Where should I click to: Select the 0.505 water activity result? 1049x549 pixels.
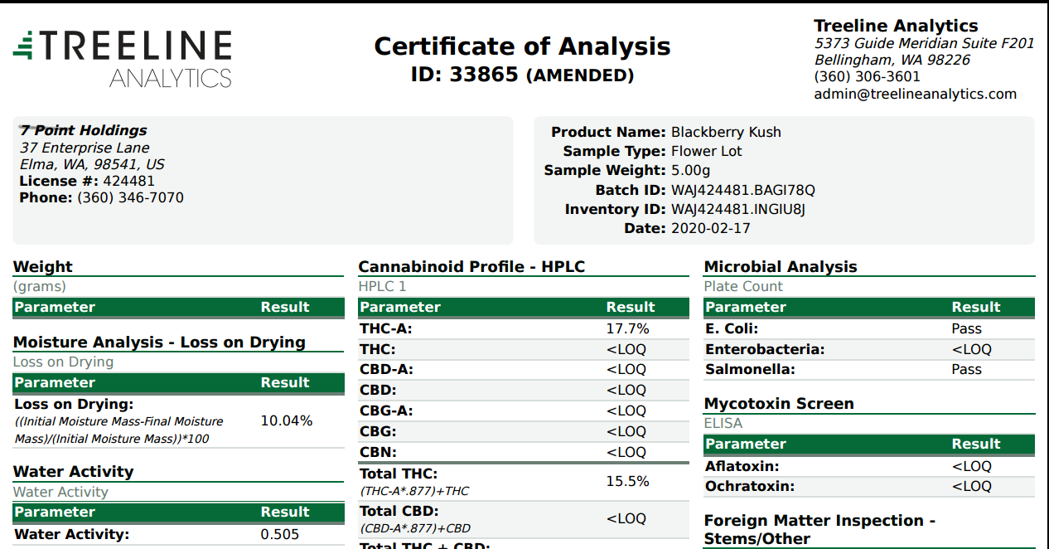280,534
